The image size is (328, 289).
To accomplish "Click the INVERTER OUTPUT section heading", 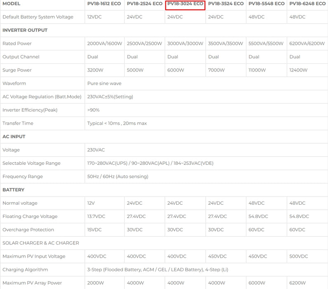I will pyautogui.click(x=25, y=30).
